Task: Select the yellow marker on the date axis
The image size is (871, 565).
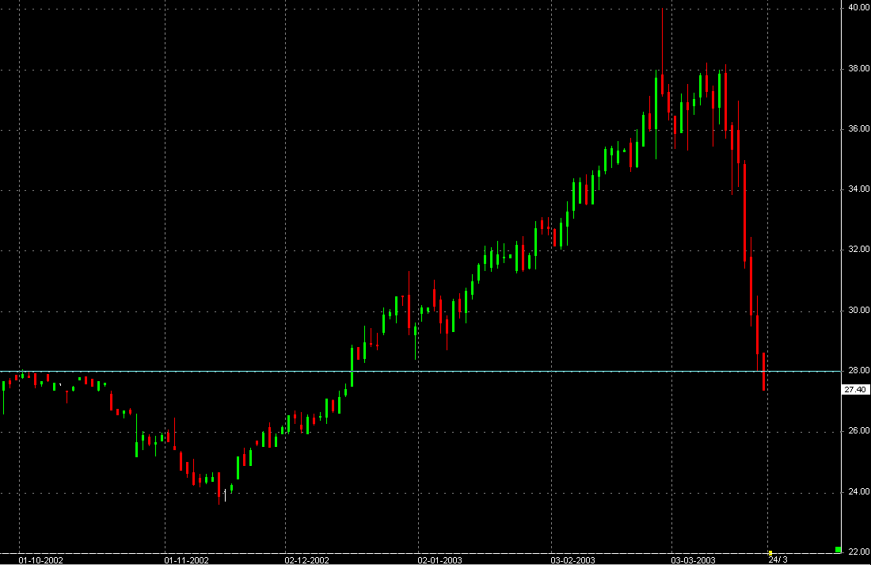Action: click(770, 553)
